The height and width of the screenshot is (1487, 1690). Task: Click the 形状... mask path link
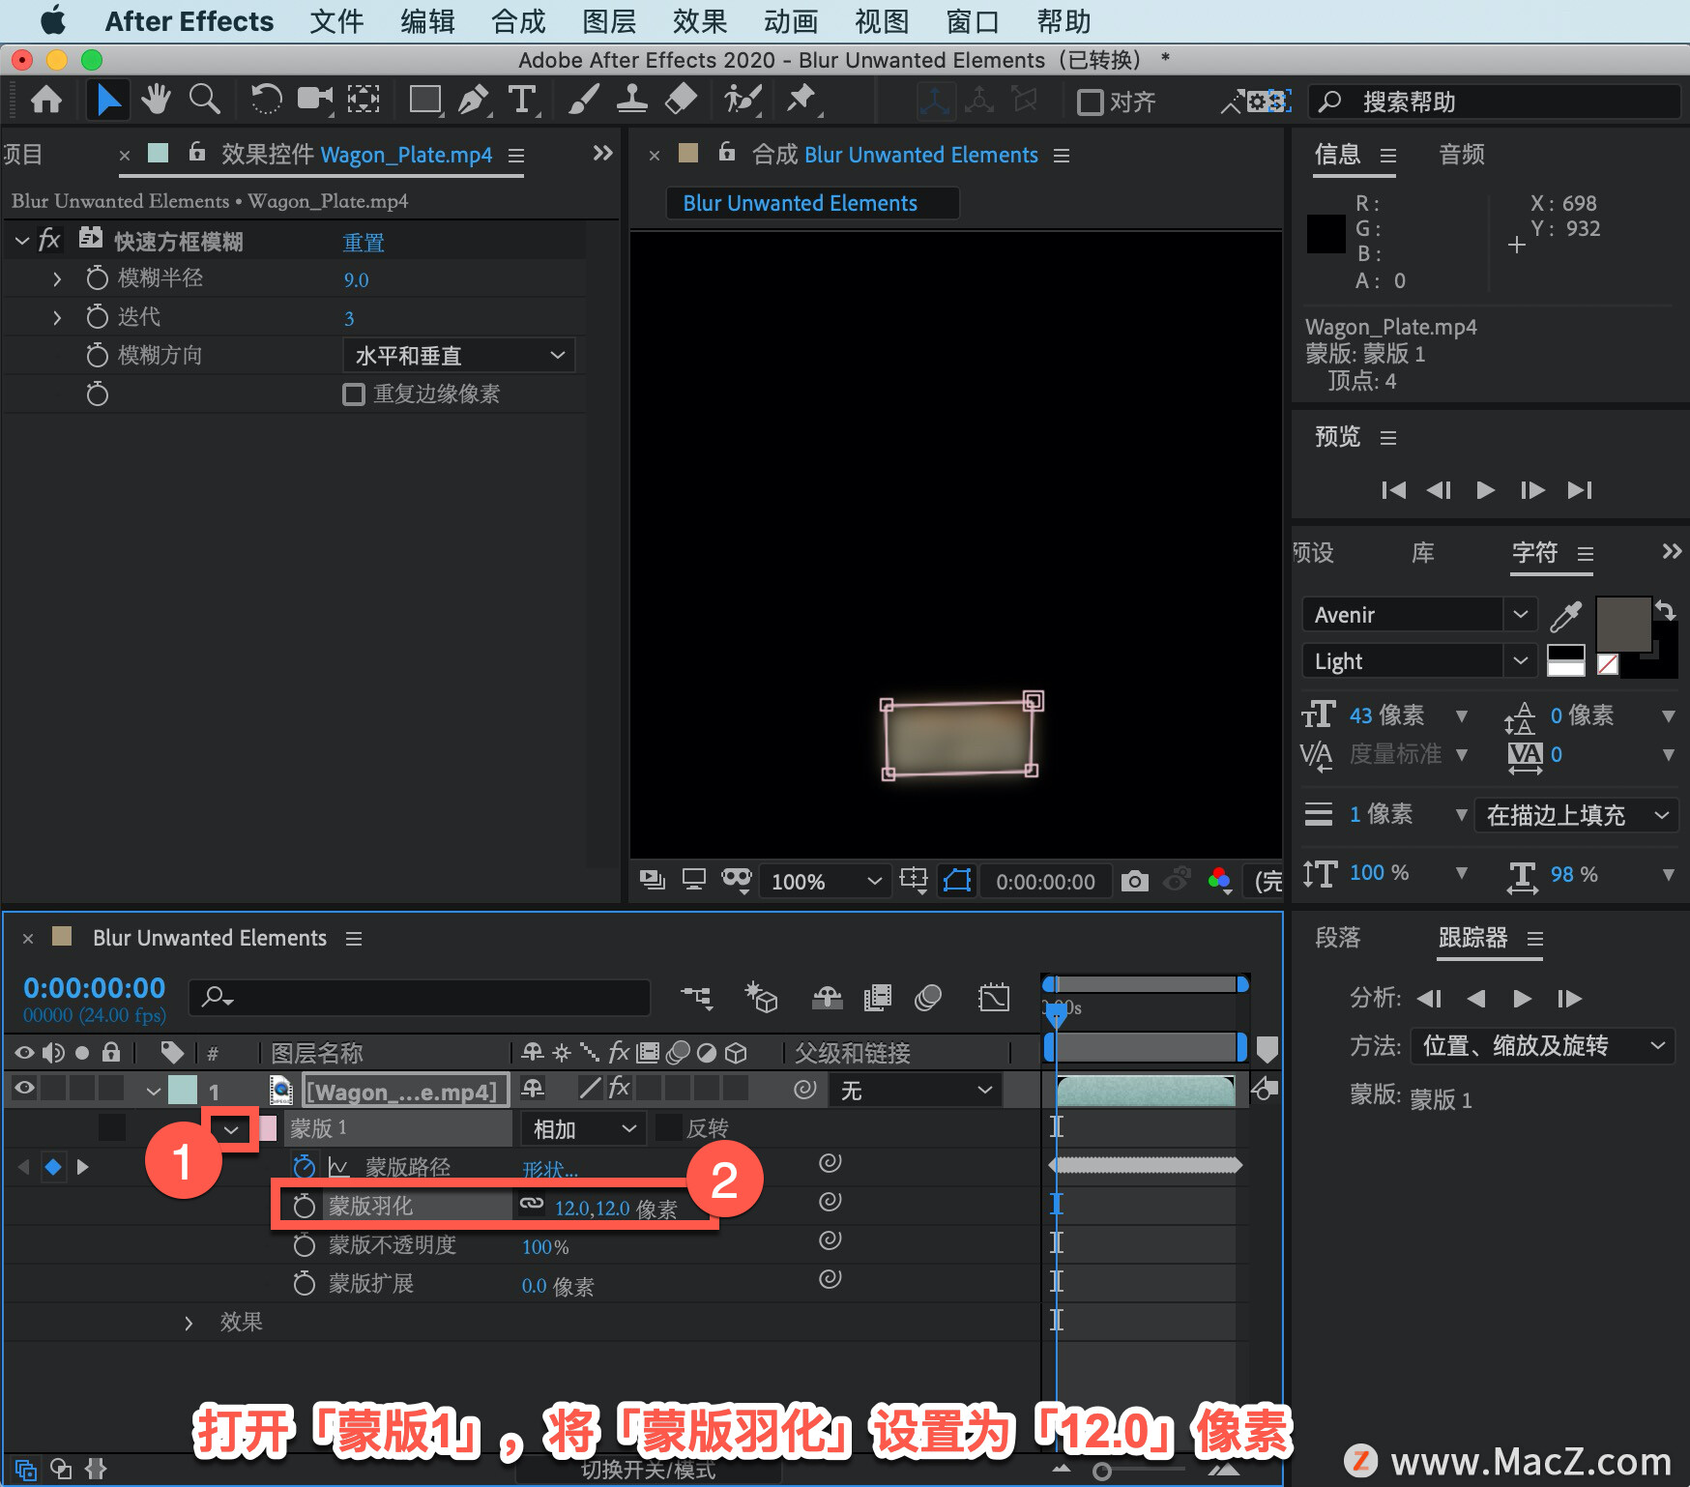click(x=550, y=1169)
